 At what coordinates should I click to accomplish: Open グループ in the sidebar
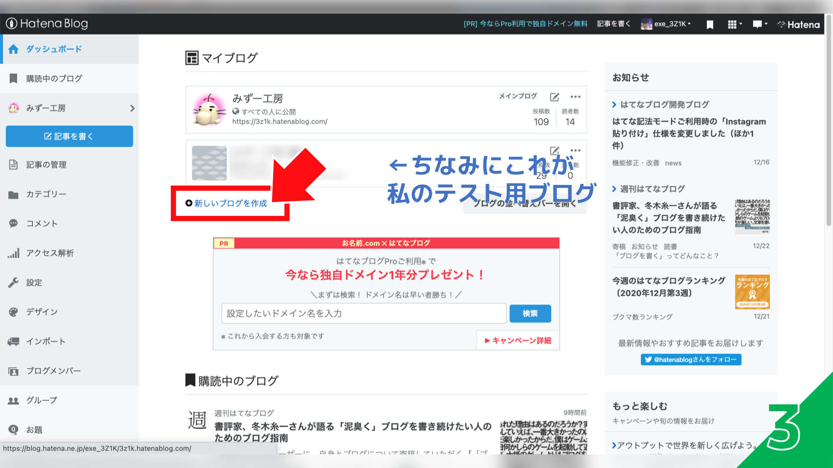[x=69, y=400]
